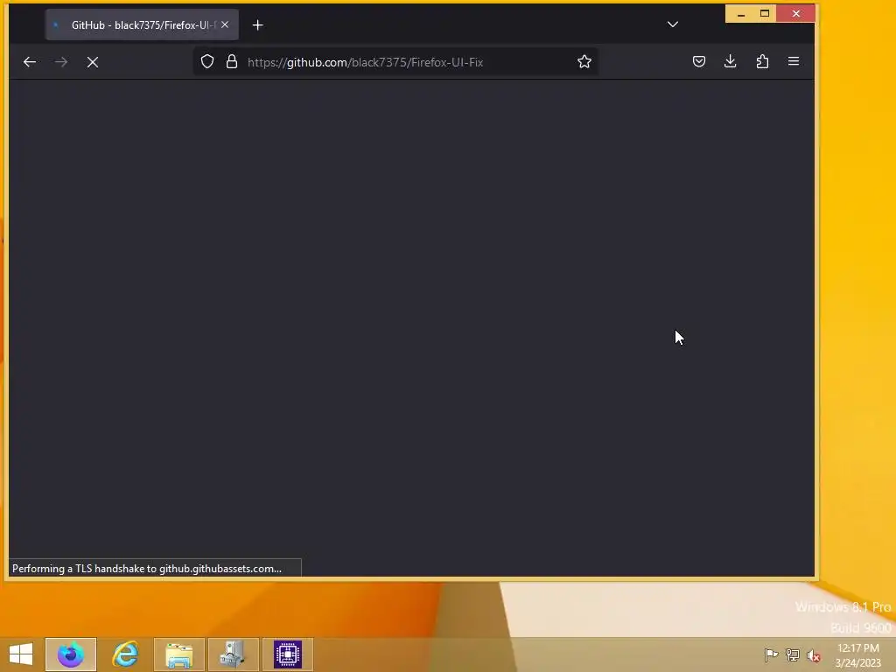This screenshot has height=672, width=896.
Task: Click the forward navigation arrow
Action: [x=61, y=62]
